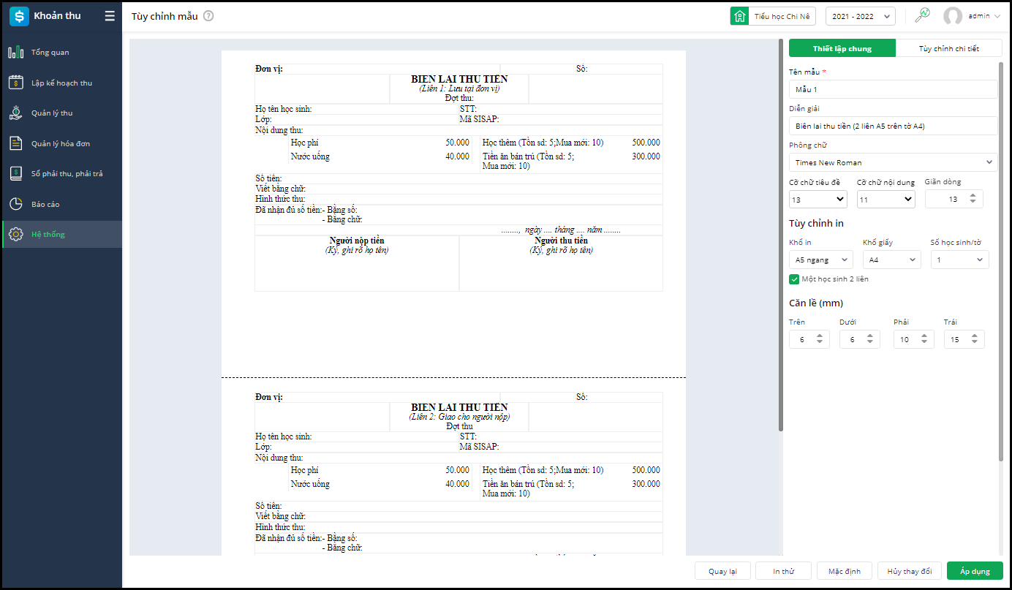Click the green school house icon
Screen dimensions: 1012x590
tap(739, 16)
